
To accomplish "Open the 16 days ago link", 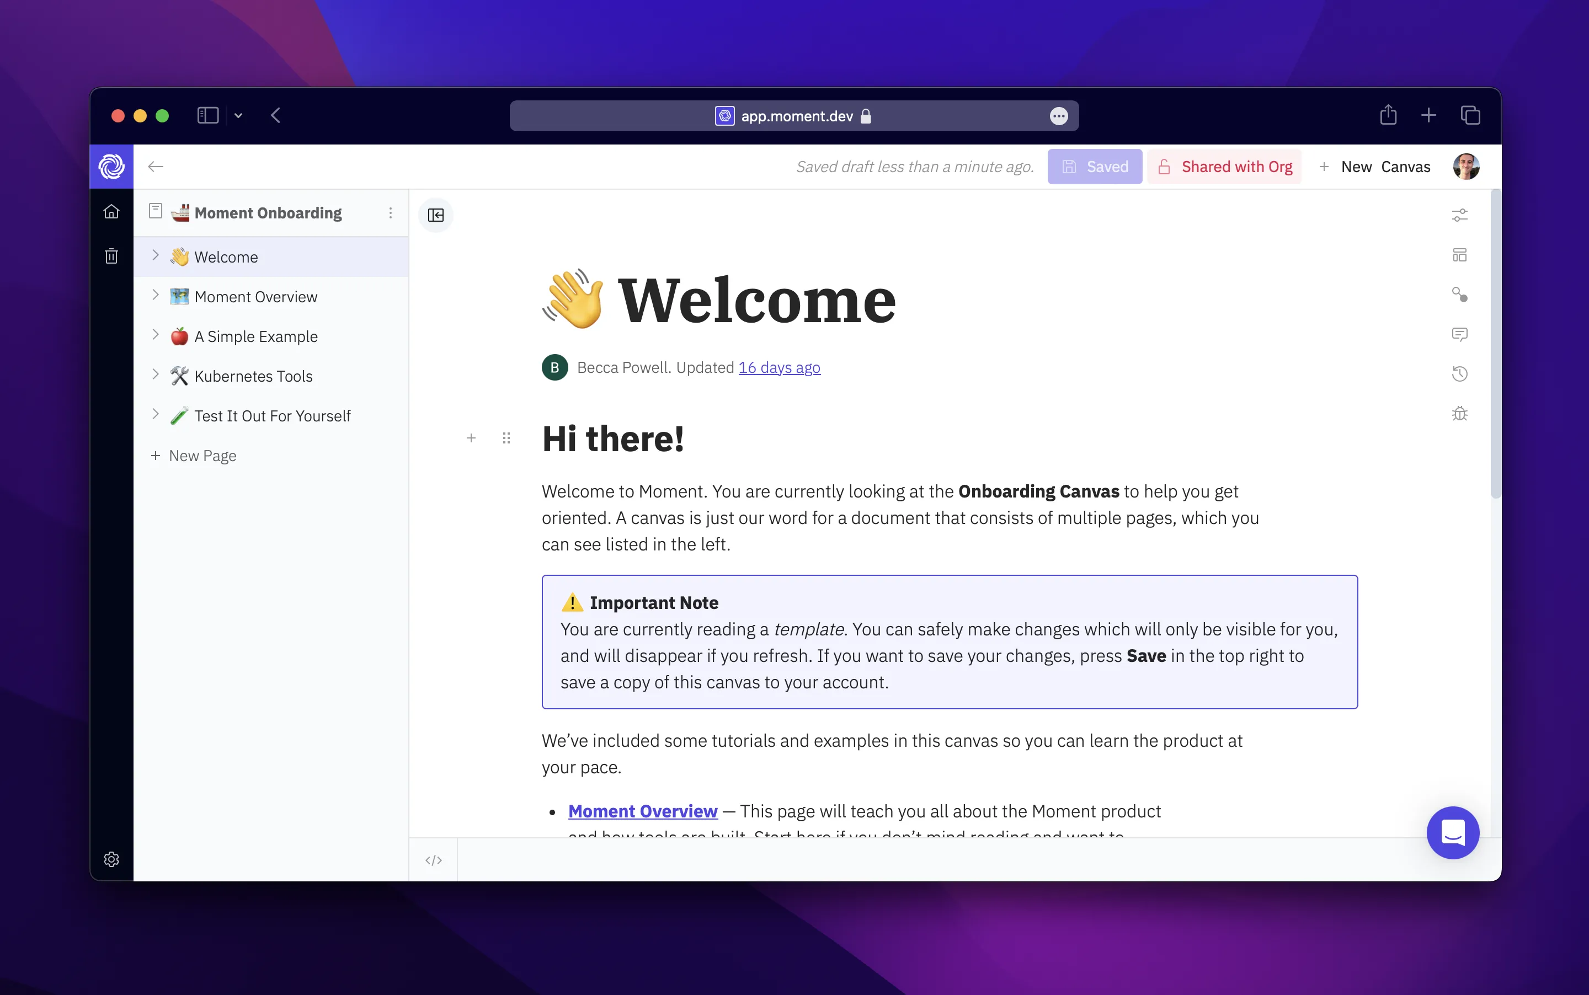I will [780, 367].
